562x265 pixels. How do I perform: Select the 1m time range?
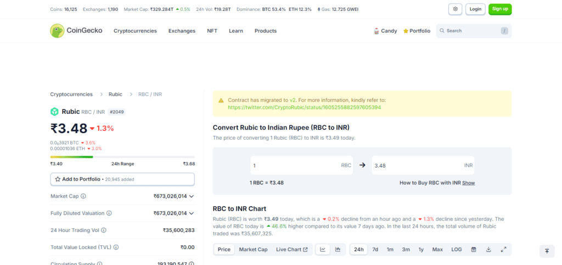point(390,250)
